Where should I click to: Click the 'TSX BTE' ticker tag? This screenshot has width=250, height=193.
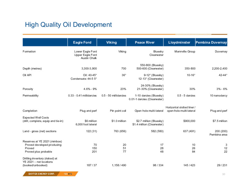coord(68,174)
